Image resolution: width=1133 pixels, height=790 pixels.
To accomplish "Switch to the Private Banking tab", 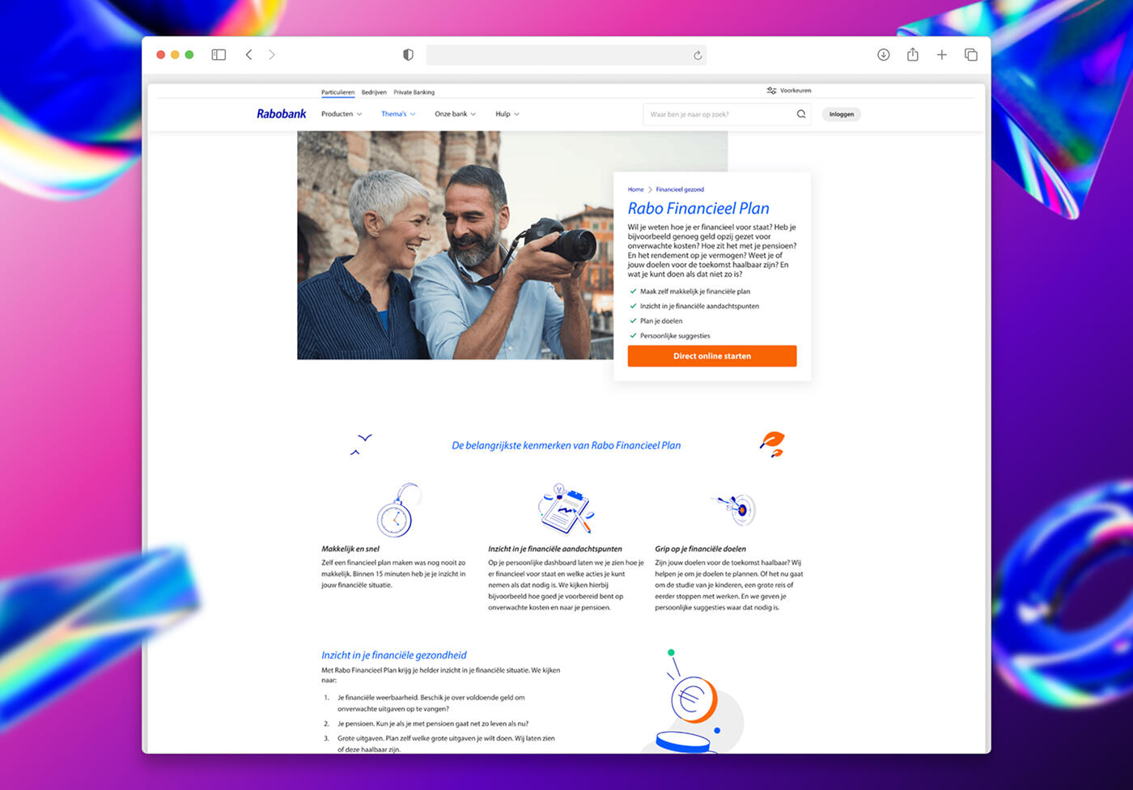I will pos(414,92).
